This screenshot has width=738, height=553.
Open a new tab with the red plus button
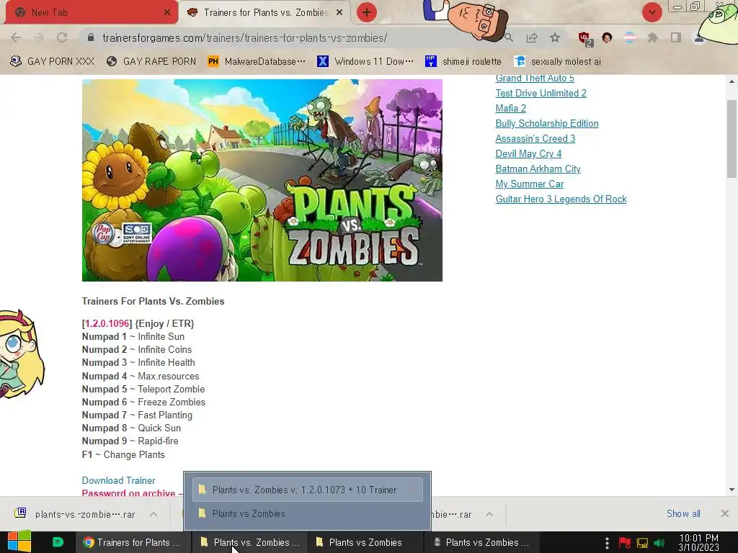367,13
